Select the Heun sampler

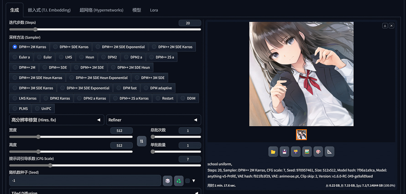point(87,57)
